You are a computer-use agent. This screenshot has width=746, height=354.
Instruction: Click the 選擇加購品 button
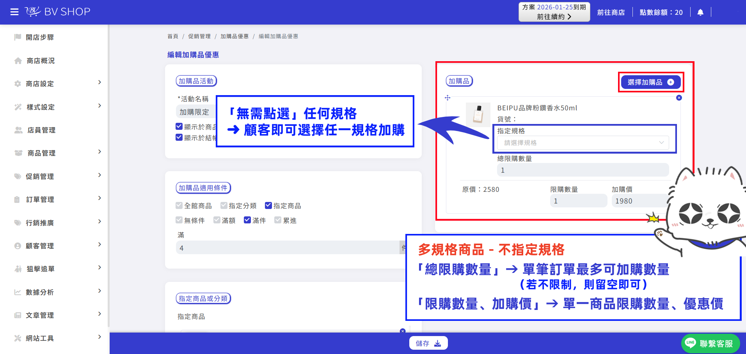click(x=651, y=82)
